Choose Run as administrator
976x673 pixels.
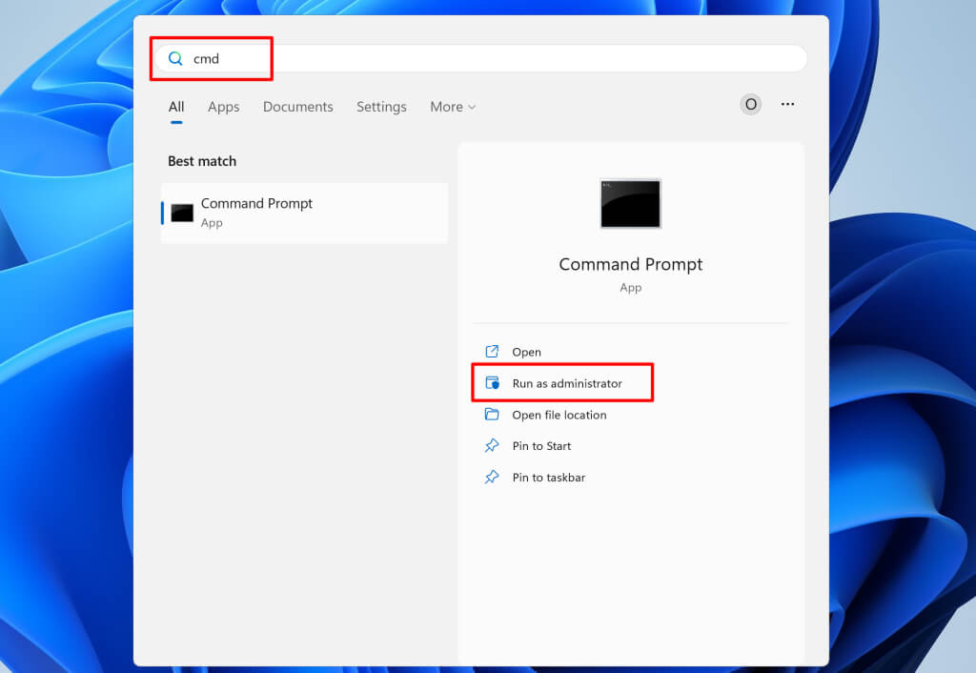click(566, 383)
